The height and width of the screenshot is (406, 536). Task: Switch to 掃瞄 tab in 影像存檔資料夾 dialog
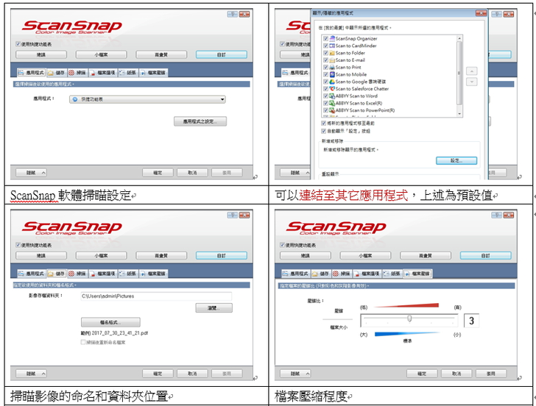(x=77, y=274)
